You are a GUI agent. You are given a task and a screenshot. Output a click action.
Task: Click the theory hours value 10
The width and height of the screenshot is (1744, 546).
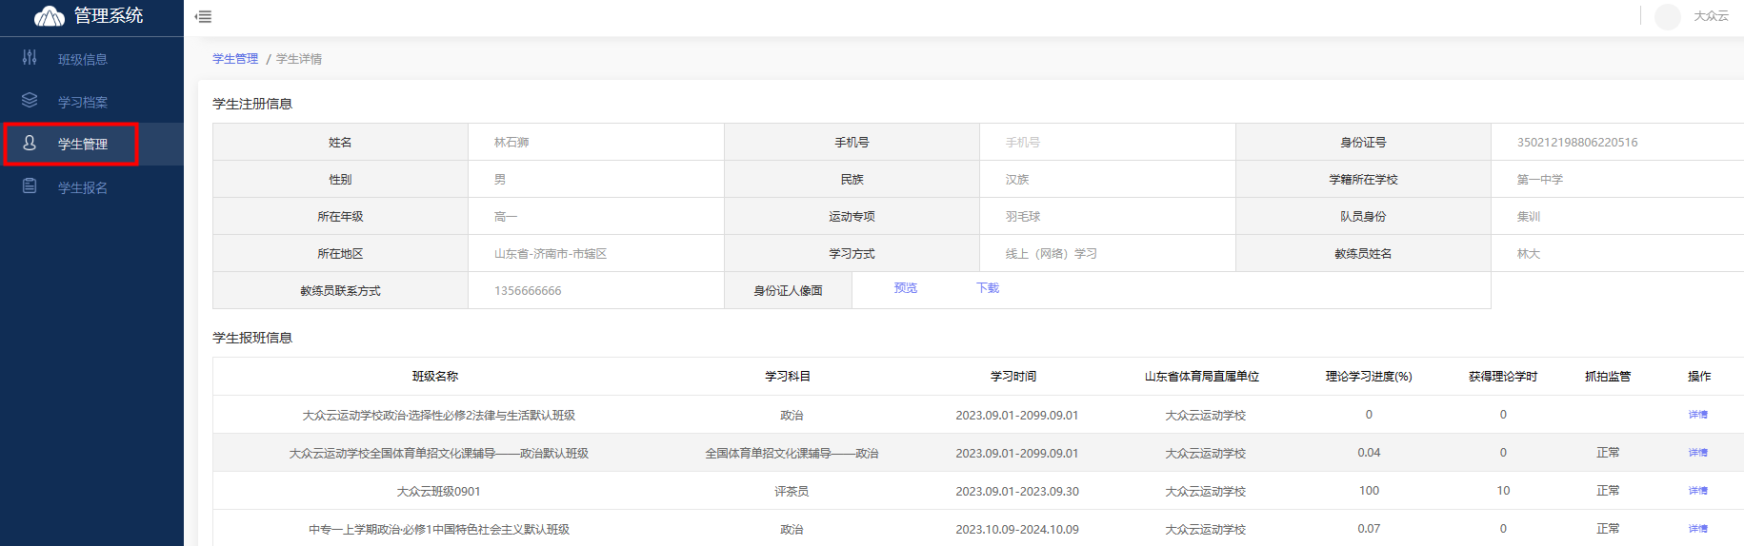pos(1503,491)
